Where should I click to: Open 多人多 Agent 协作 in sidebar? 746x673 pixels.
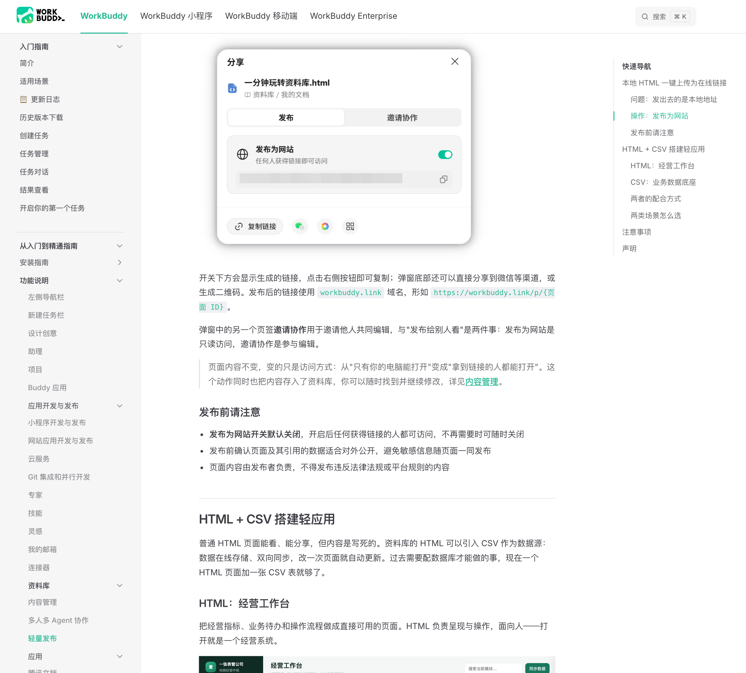pos(59,621)
